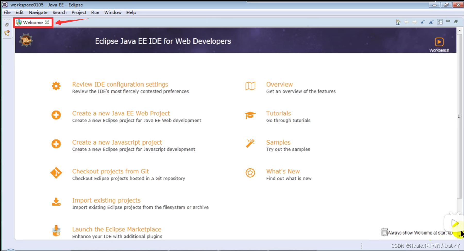
Task: Click the 'Eclipse Java EE IDE for Web Developers' heading
Action: pyautogui.click(x=163, y=41)
